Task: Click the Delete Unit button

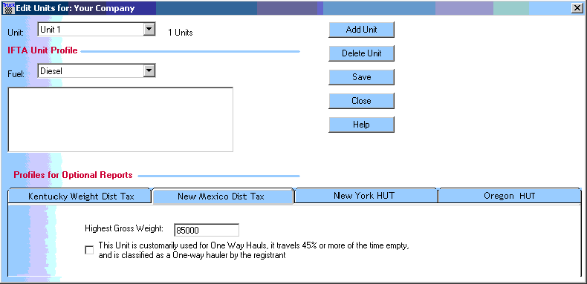Action: (x=361, y=53)
